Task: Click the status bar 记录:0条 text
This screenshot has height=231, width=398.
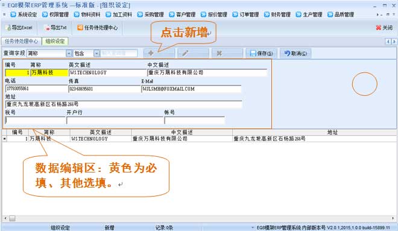Action: (164, 228)
